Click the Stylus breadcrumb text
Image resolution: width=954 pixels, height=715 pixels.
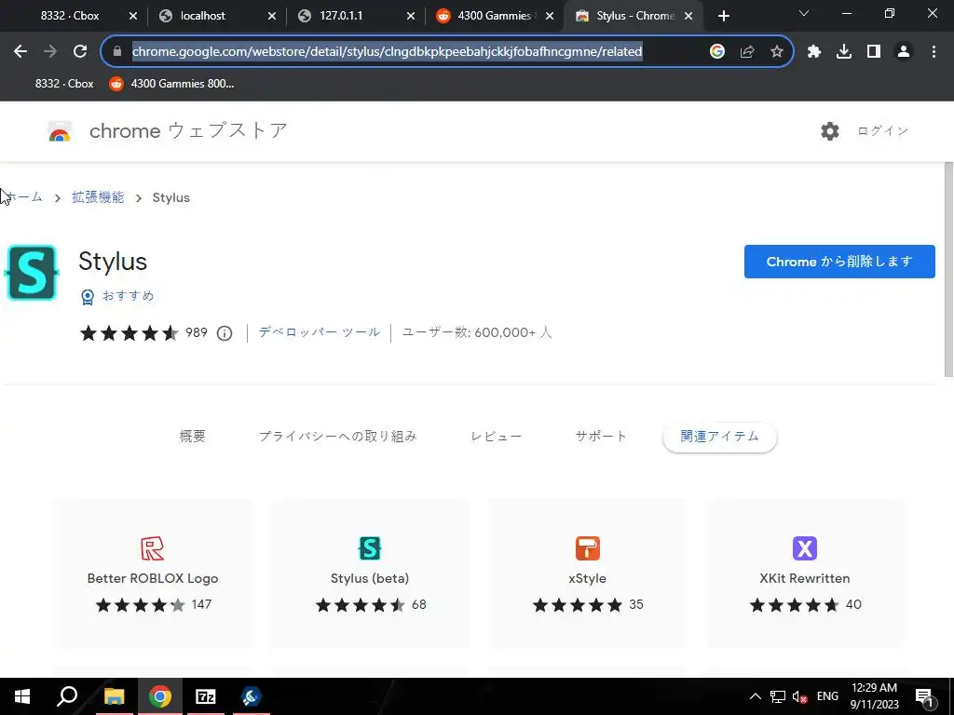[x=171, y=197]
